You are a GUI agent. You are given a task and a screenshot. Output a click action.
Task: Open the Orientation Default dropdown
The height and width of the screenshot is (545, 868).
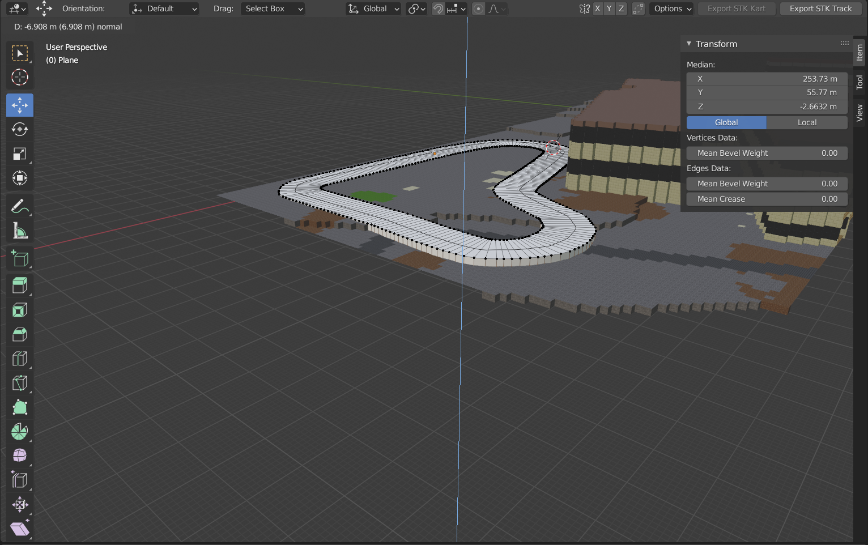pos(164,8)
